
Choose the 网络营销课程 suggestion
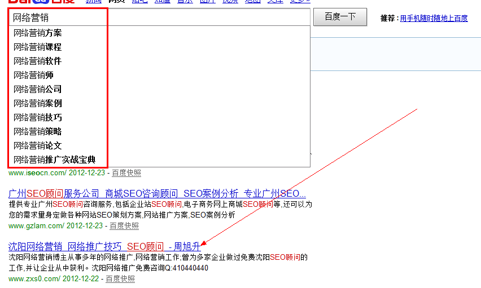[x=38, y=47]
